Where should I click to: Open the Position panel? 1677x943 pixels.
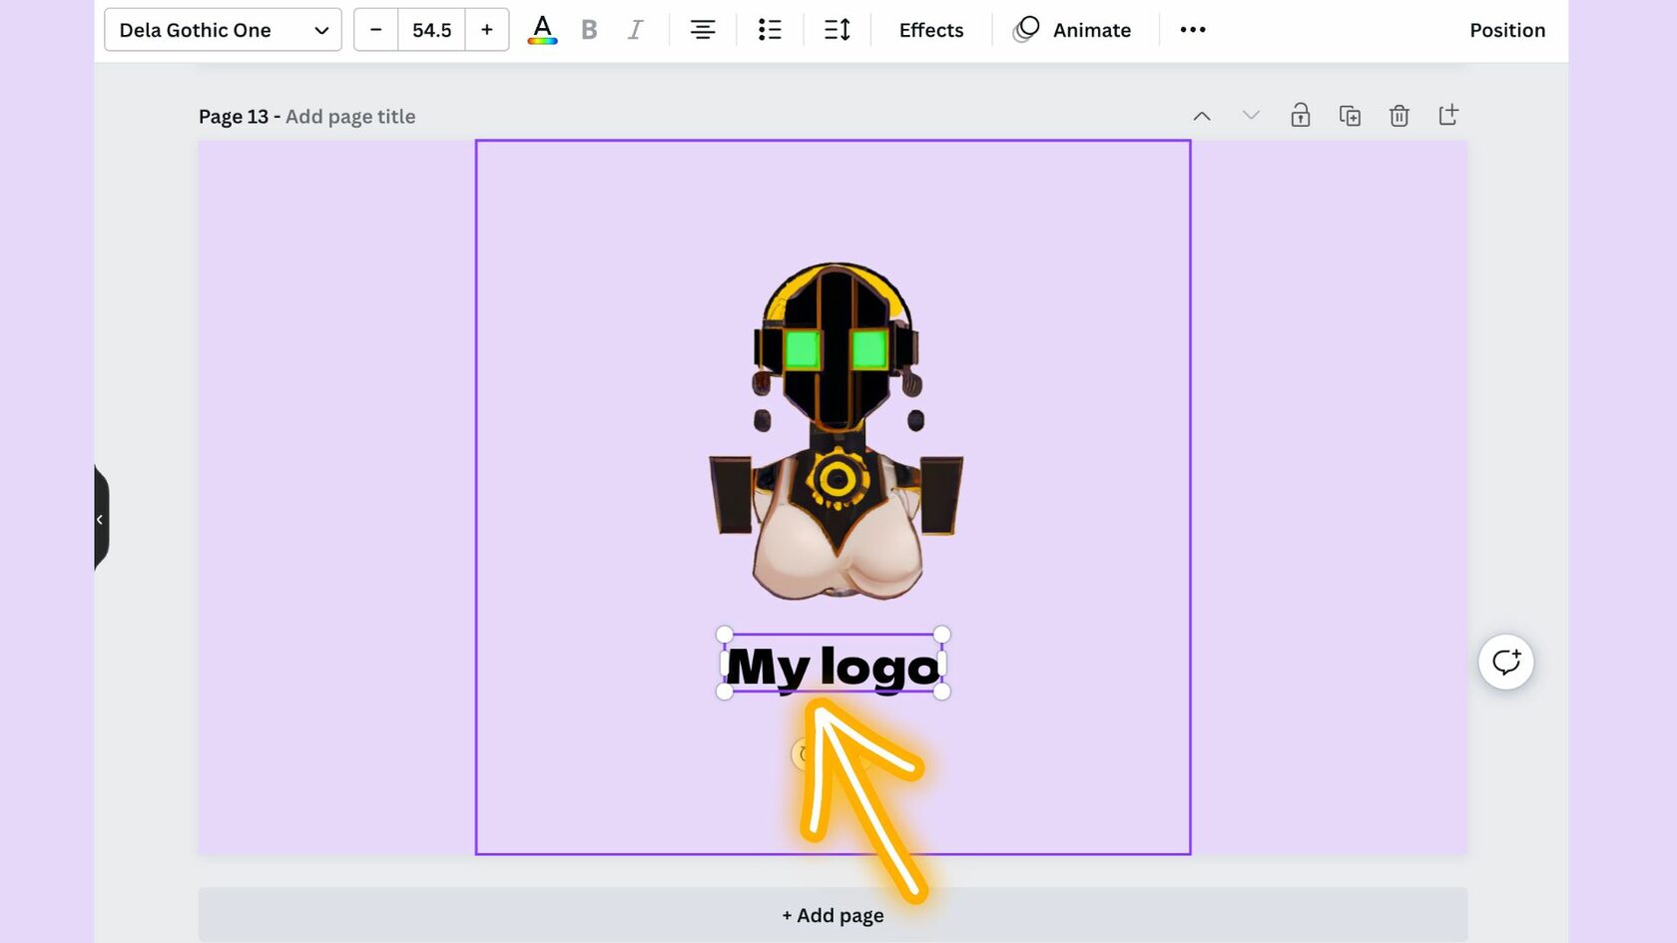[1507, 30]
